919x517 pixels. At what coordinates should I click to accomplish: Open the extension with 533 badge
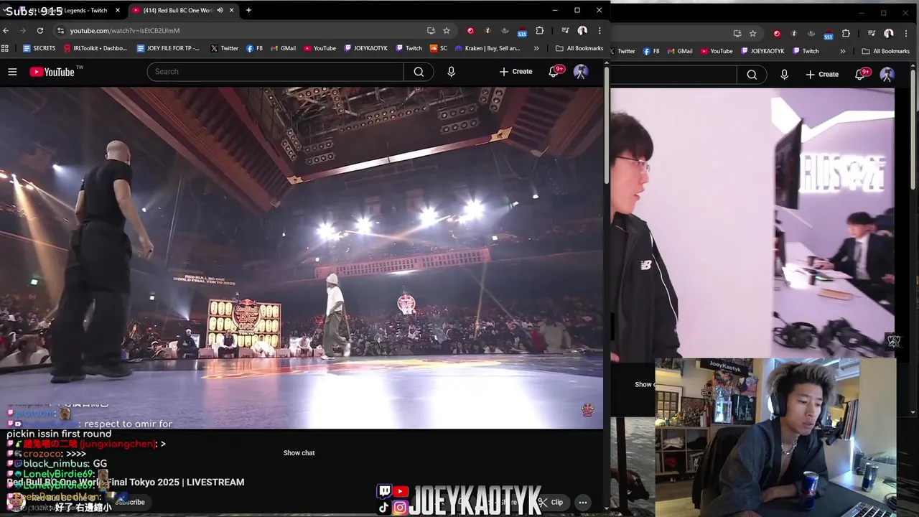522,32
